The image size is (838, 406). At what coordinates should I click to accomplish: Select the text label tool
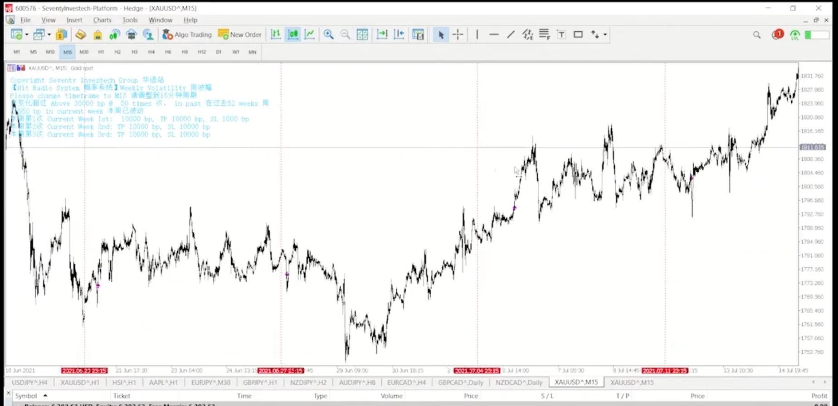(x=561, y=34)
